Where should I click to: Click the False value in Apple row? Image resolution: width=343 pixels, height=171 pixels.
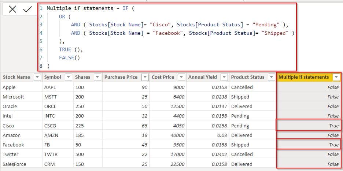coord(333,87)
